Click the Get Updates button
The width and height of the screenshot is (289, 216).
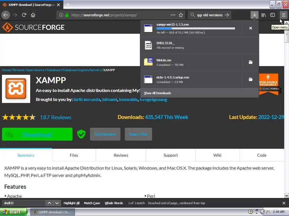(x=105, y=134)
